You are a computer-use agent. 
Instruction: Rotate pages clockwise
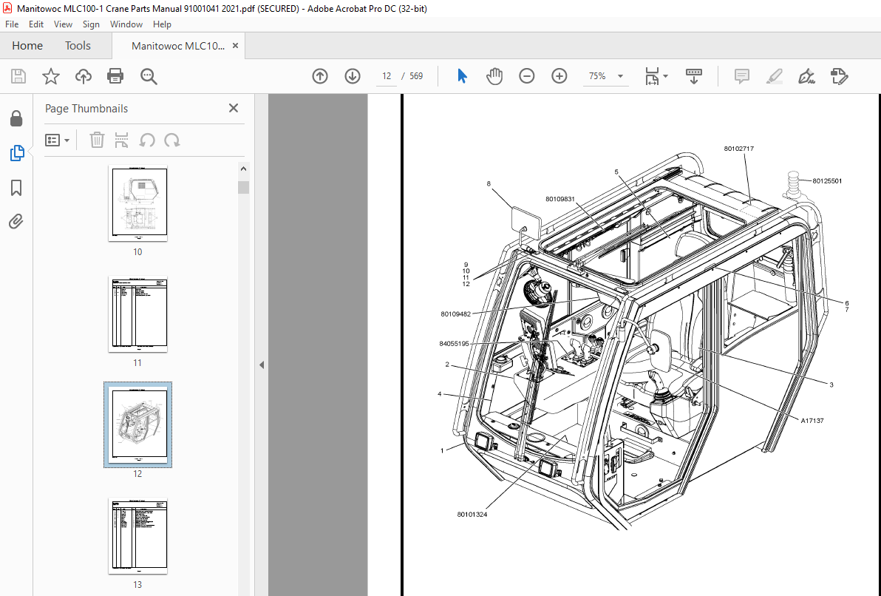(x=172, y=140)
